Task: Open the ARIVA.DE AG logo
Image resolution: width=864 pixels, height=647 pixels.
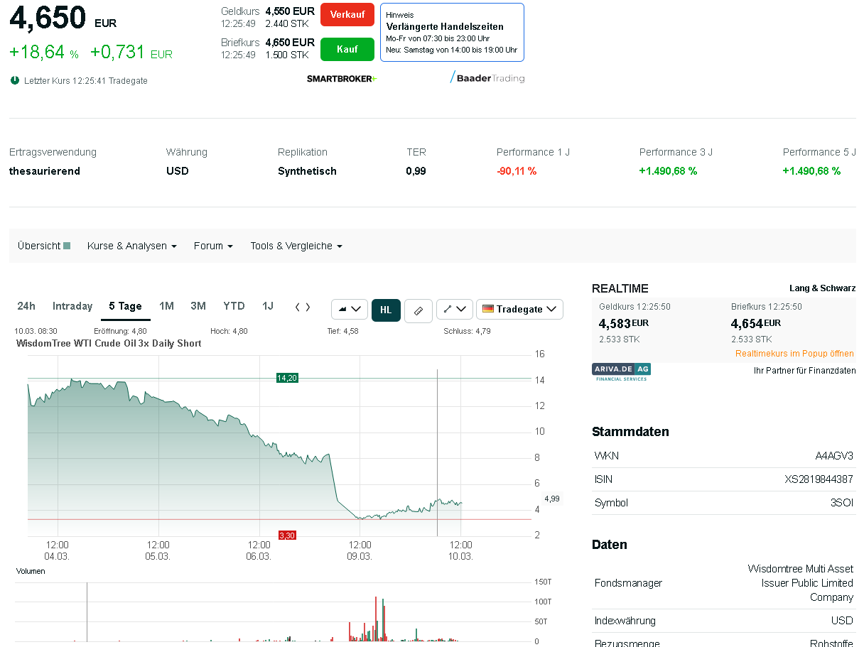Action: tap(621, 372)
